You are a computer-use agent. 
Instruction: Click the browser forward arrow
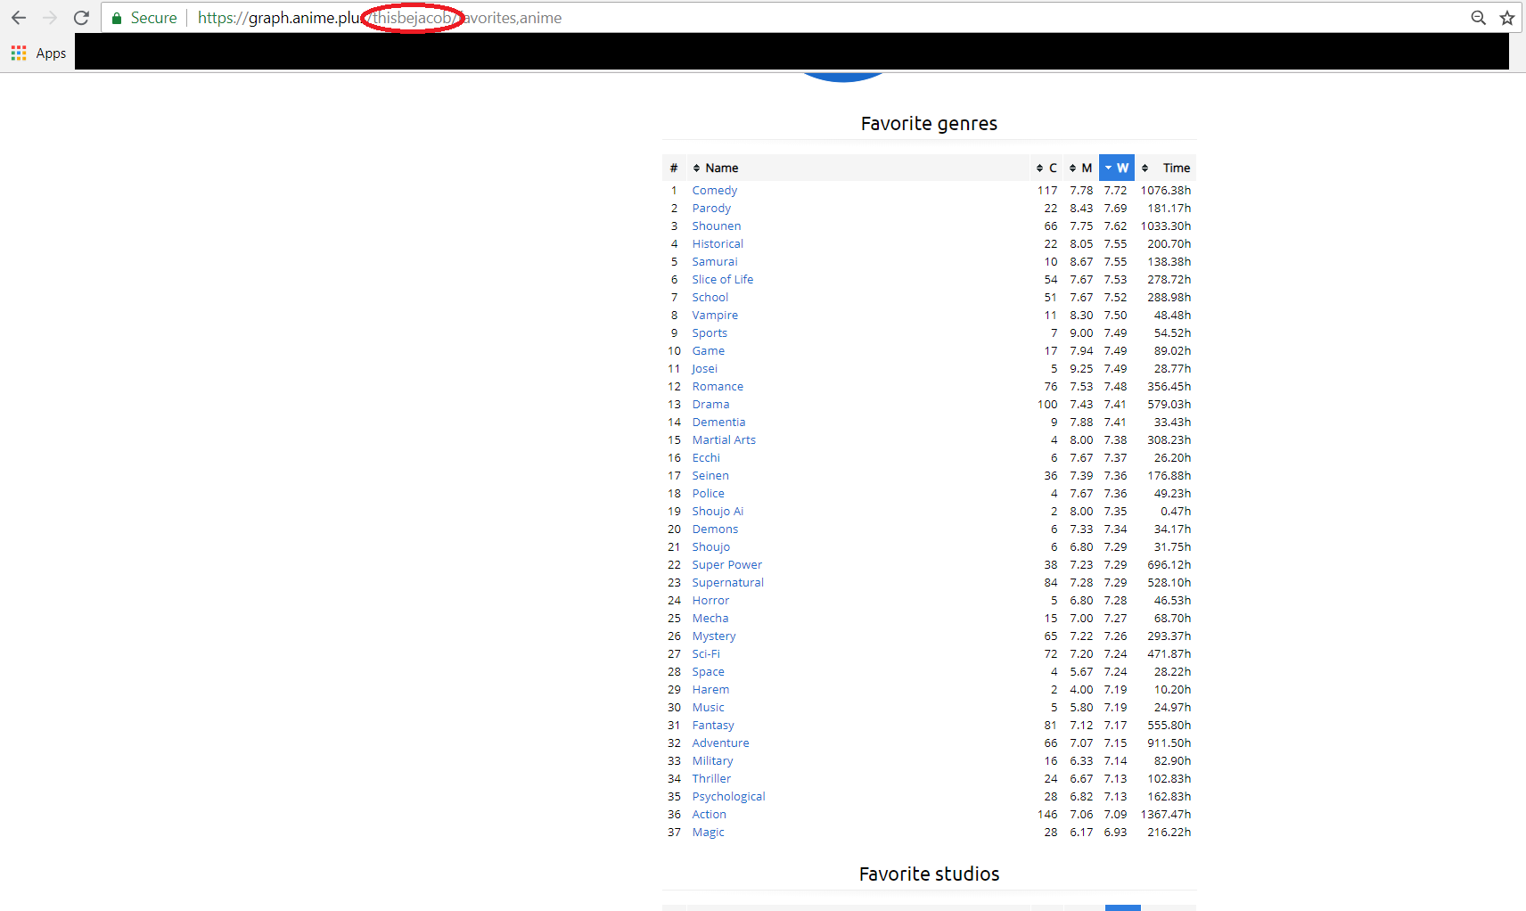click(50, 18)
